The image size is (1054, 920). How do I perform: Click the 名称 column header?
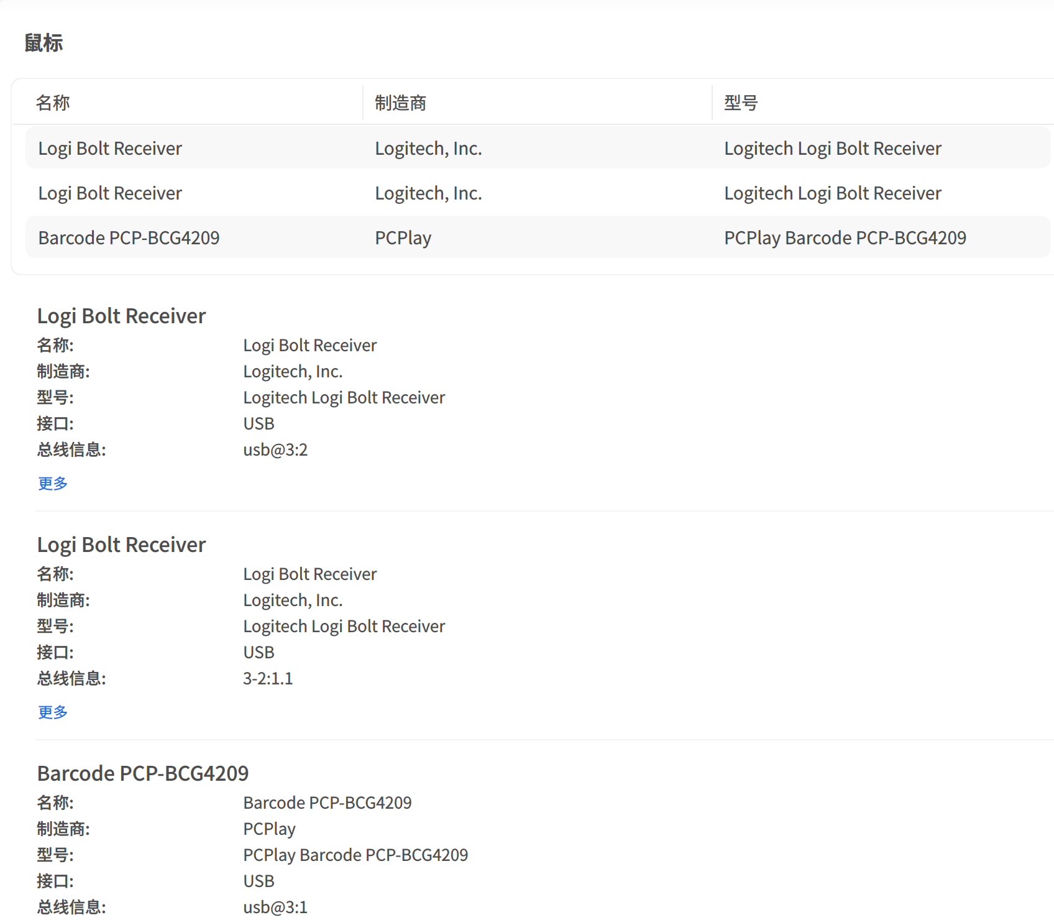[x=53, y=103]
